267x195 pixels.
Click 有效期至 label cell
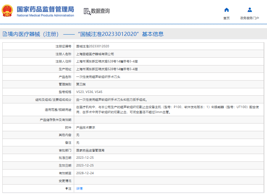38,173
